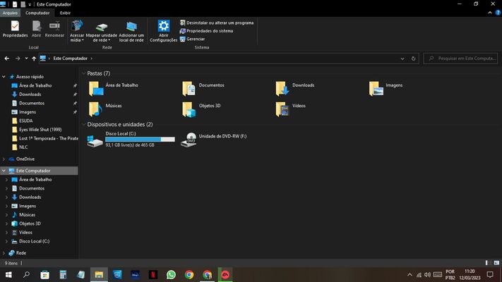
Task: Minimize the ribbon with chevron
Action: [490, 13]
